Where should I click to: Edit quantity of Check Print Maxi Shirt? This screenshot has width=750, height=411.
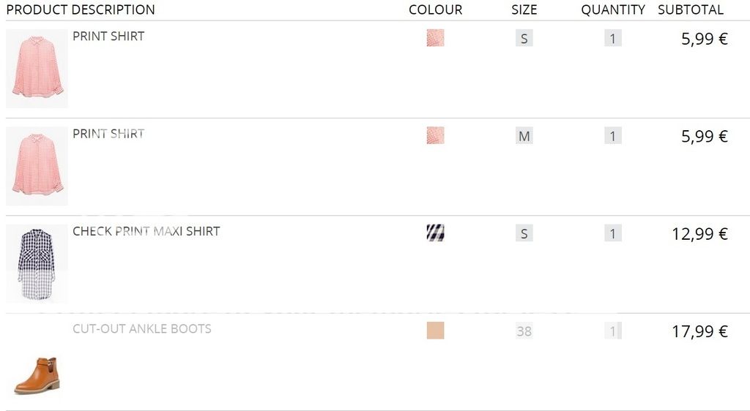613,233
